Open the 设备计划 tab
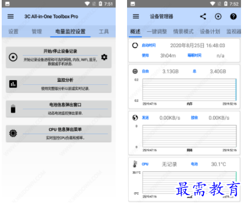The image size is (245, 207). click(210, 31)
